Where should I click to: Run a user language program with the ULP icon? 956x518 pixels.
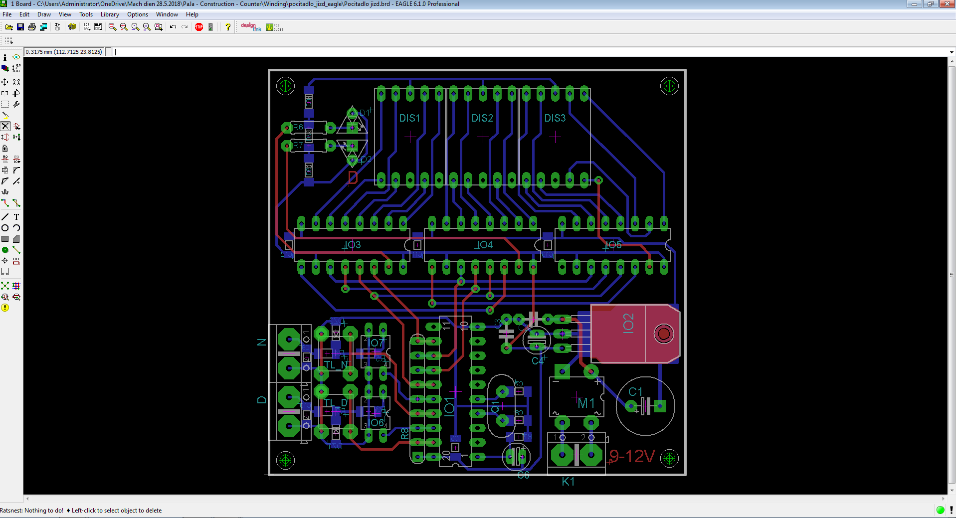[98, 27]
